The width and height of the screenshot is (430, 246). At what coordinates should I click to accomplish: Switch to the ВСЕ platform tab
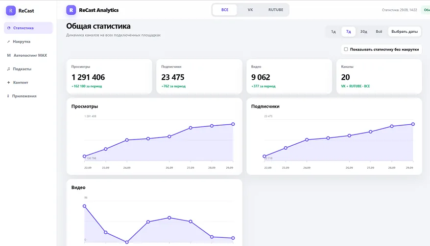(x=225, y=10)
